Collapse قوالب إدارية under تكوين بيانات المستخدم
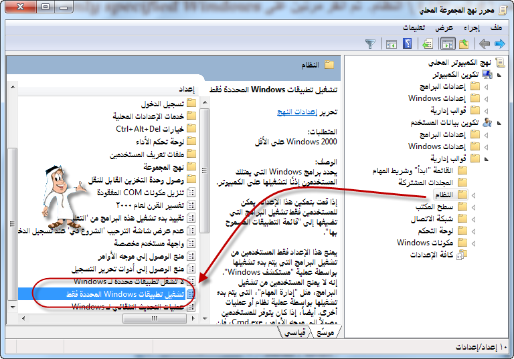 click(x=487, y=159)
